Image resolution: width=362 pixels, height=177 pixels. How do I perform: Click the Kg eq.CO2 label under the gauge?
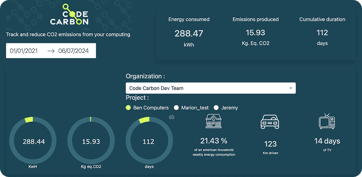click(x=91, y=167)
